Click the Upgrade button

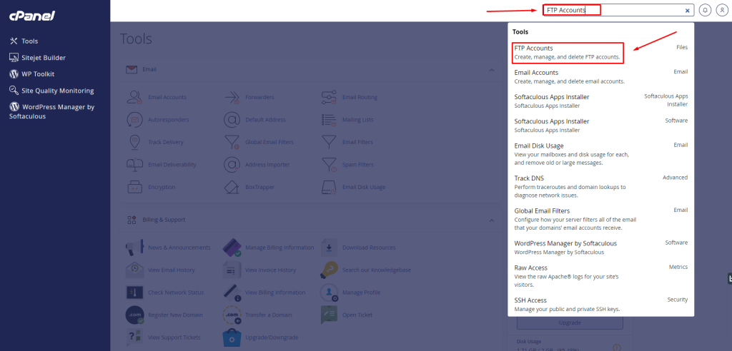pyautogui.click(x=570, y=323)
